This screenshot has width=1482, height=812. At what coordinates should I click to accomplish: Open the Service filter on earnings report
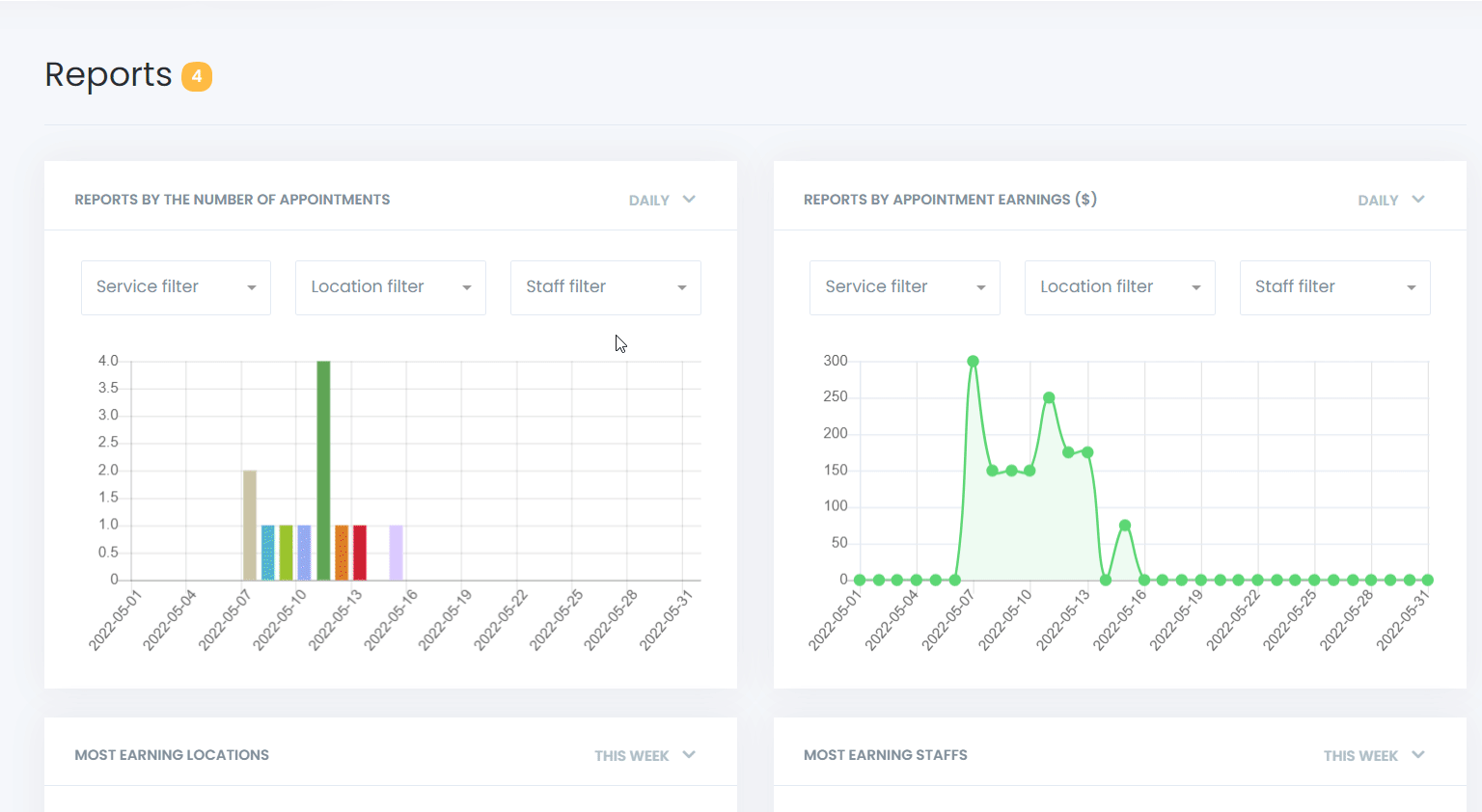904,286
